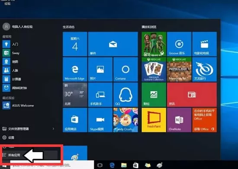The width and height of the screenshot is (238, 169).
Task: Open the dragon logo travel tile
Action: tap(204, 69)
